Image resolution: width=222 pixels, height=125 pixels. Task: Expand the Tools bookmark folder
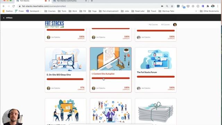(62, 11)
